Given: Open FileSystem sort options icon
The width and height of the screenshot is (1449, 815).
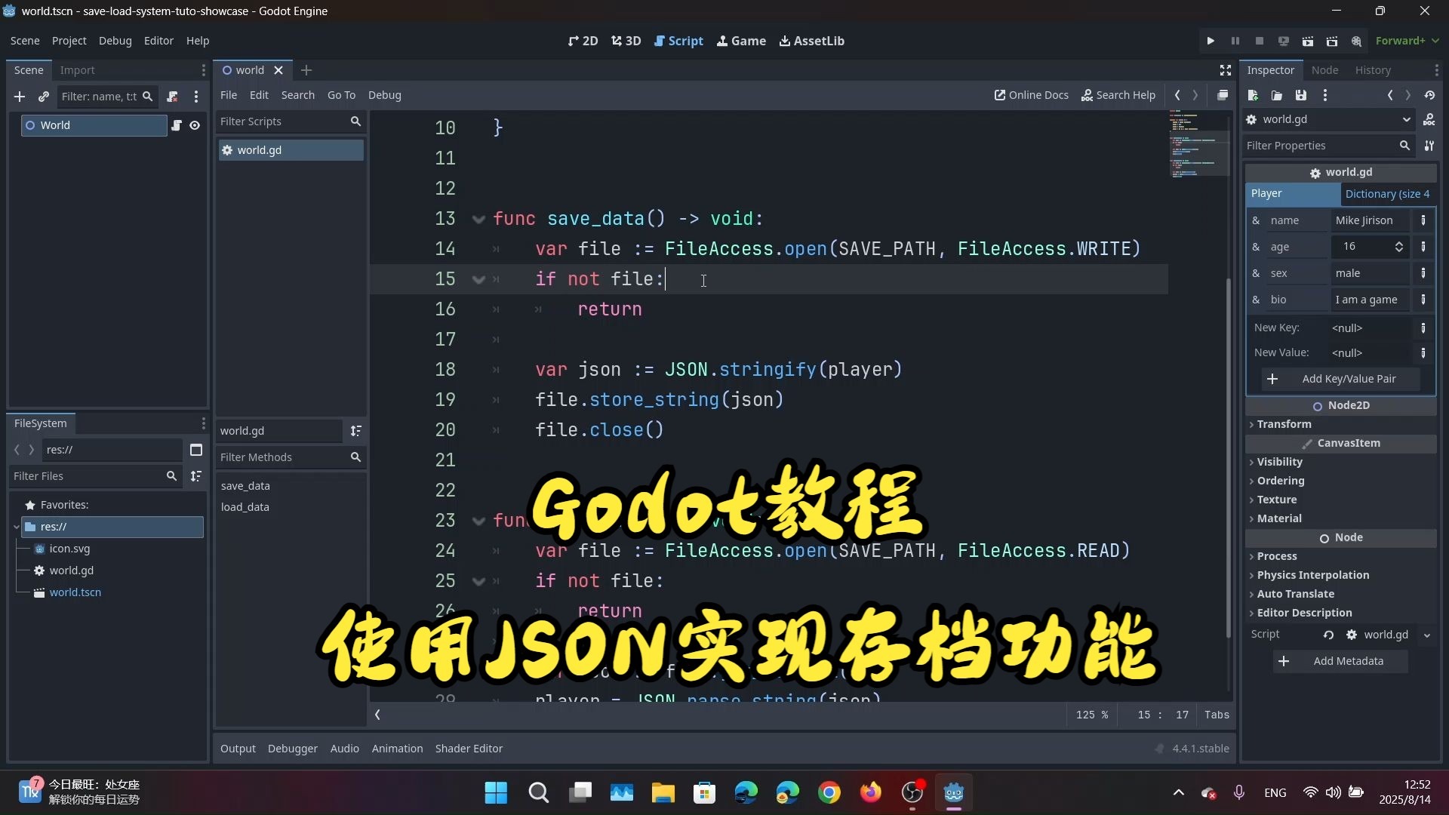Looking at the screenshot, I should (x=196, y=476).
